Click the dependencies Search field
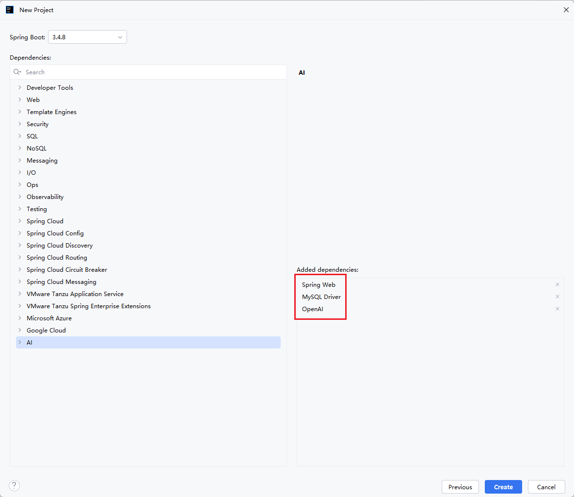Image resolution: width=574 pixels, height=497 pixels. click(x=148, y=72)
